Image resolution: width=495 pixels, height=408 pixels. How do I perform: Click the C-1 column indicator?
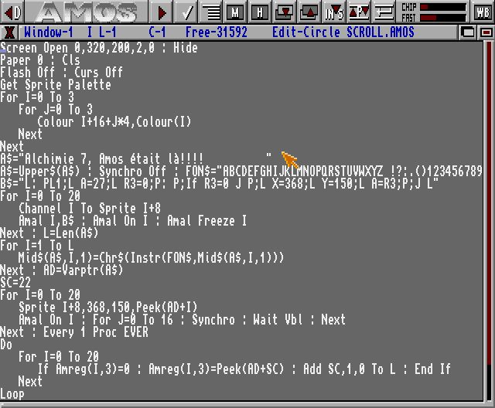tap(157, 32)
